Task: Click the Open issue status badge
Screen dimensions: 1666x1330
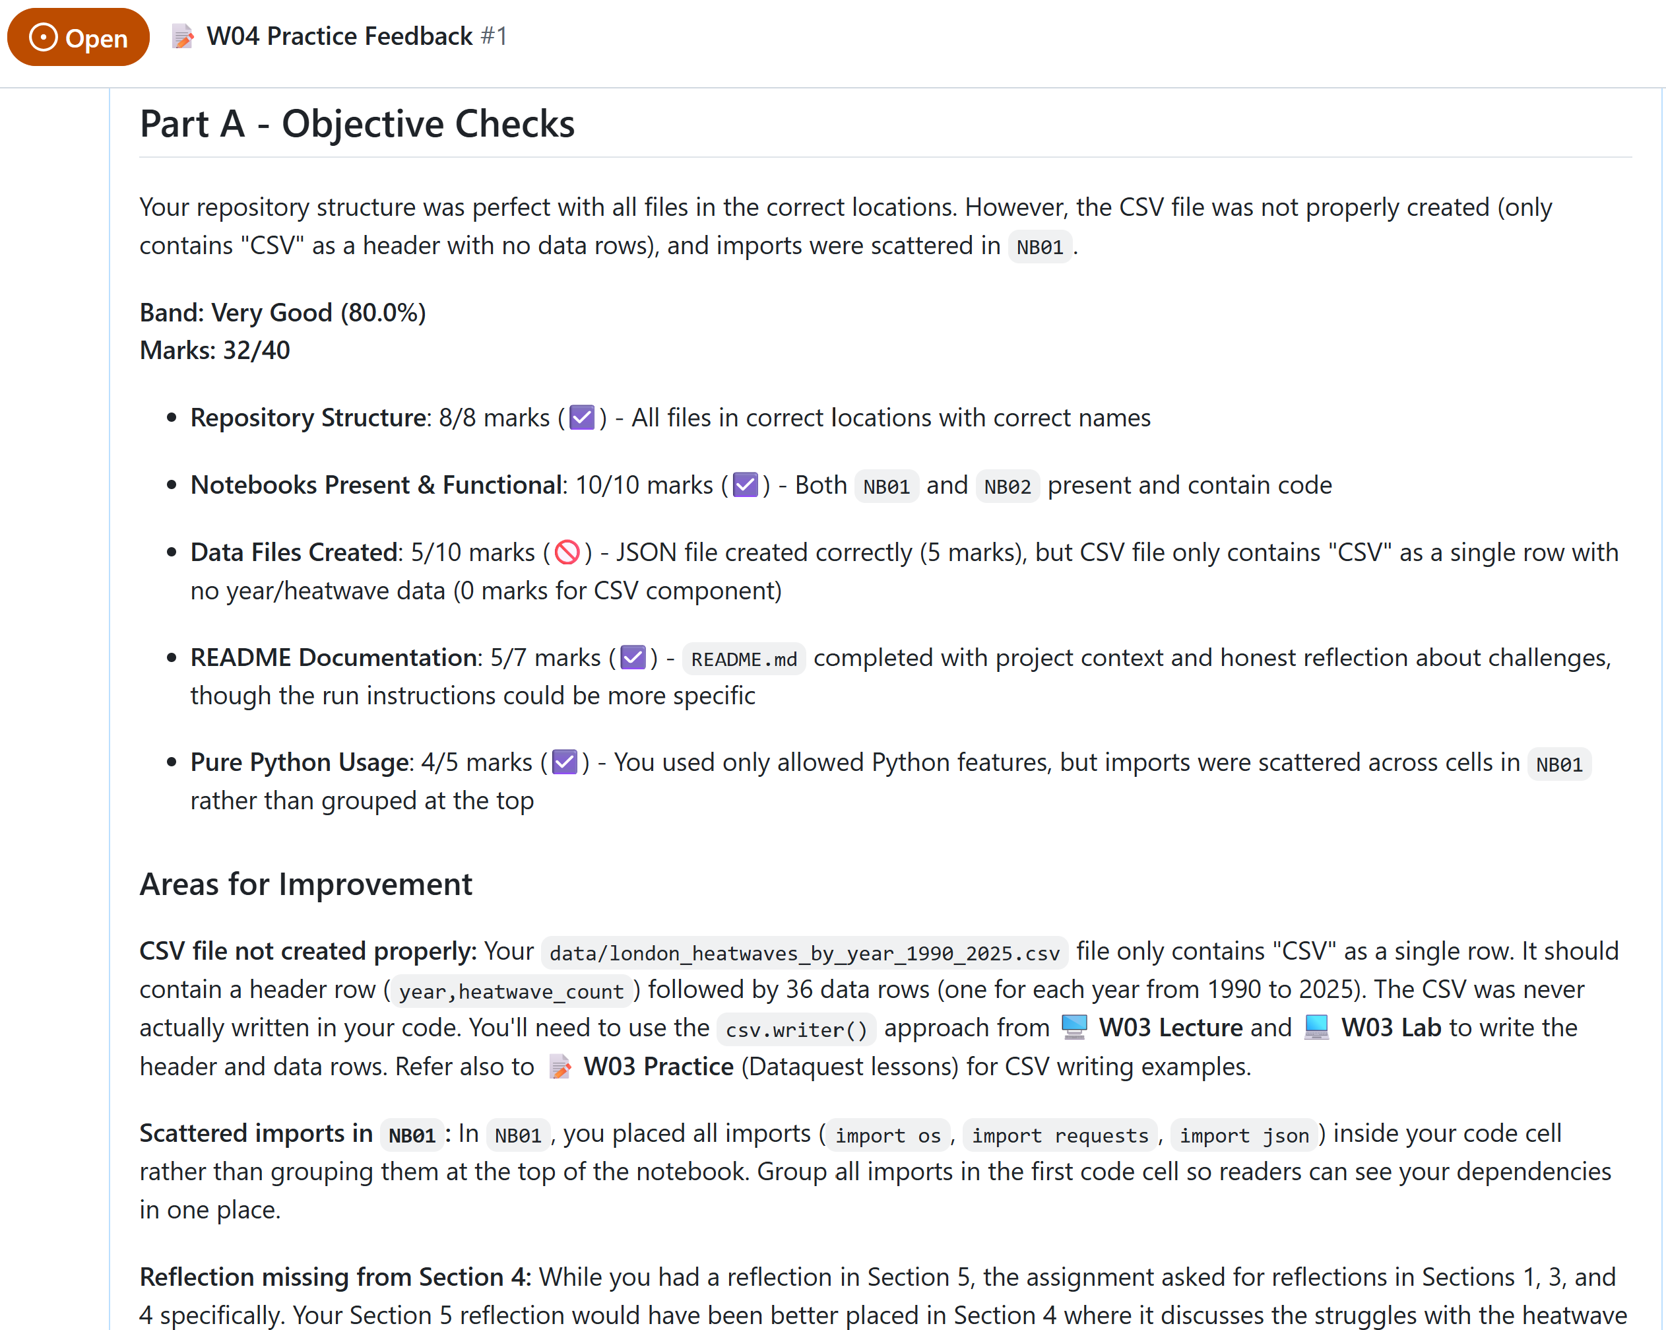Action: pyautogui.click(x=78, y=37)
